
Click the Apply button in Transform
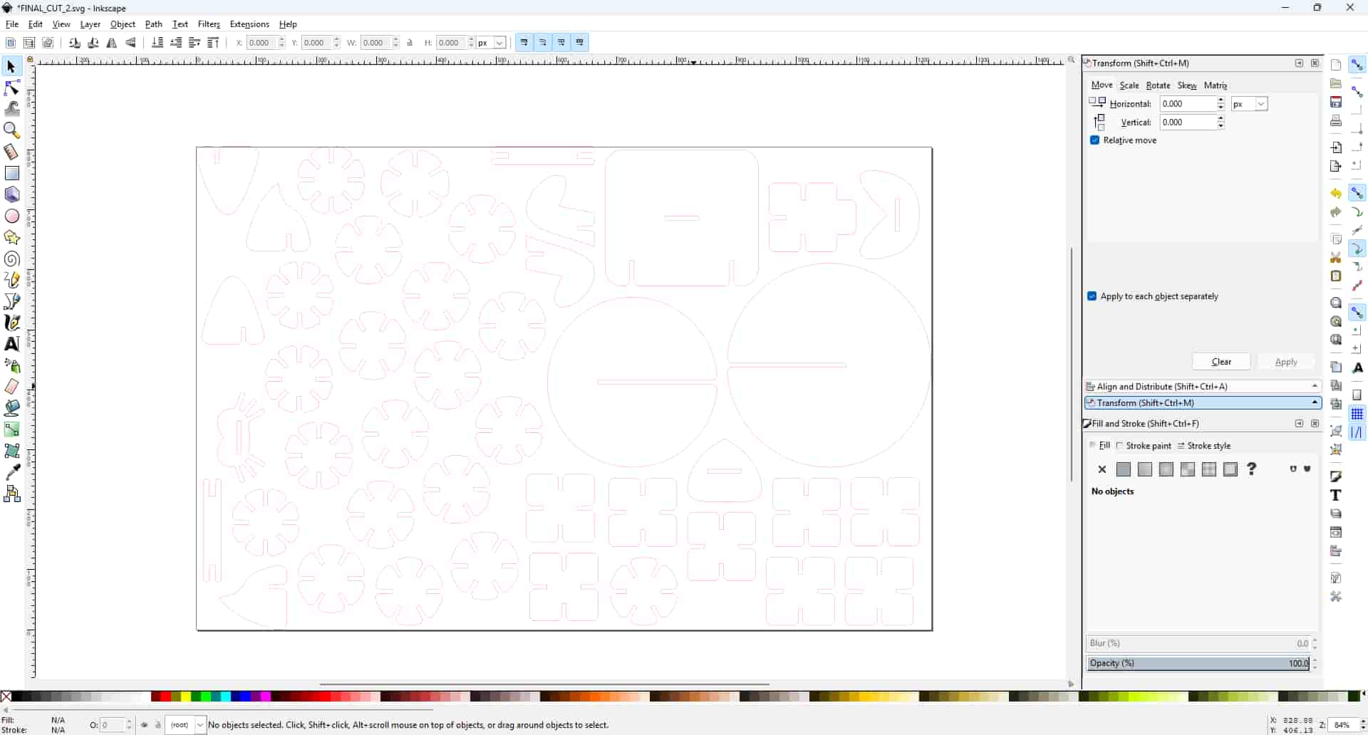coord(1286,362)
